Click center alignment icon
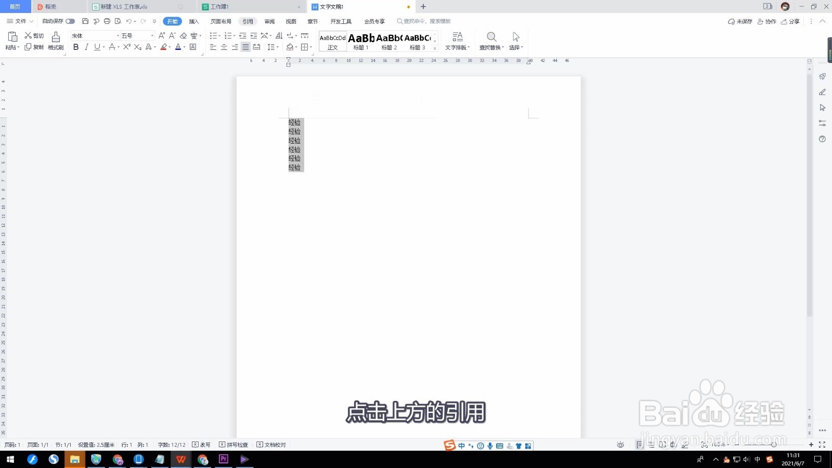 point(224,47)
